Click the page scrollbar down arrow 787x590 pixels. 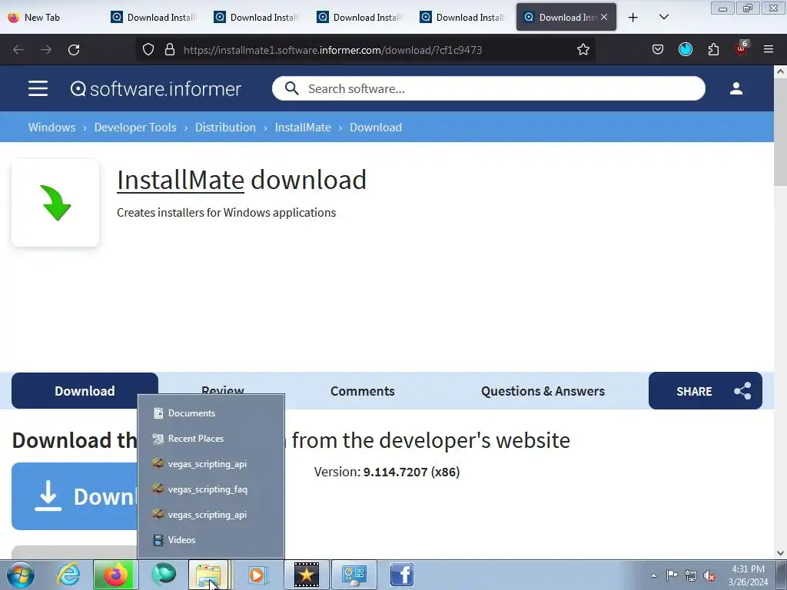pyautogui.click(x=781, y=553)
